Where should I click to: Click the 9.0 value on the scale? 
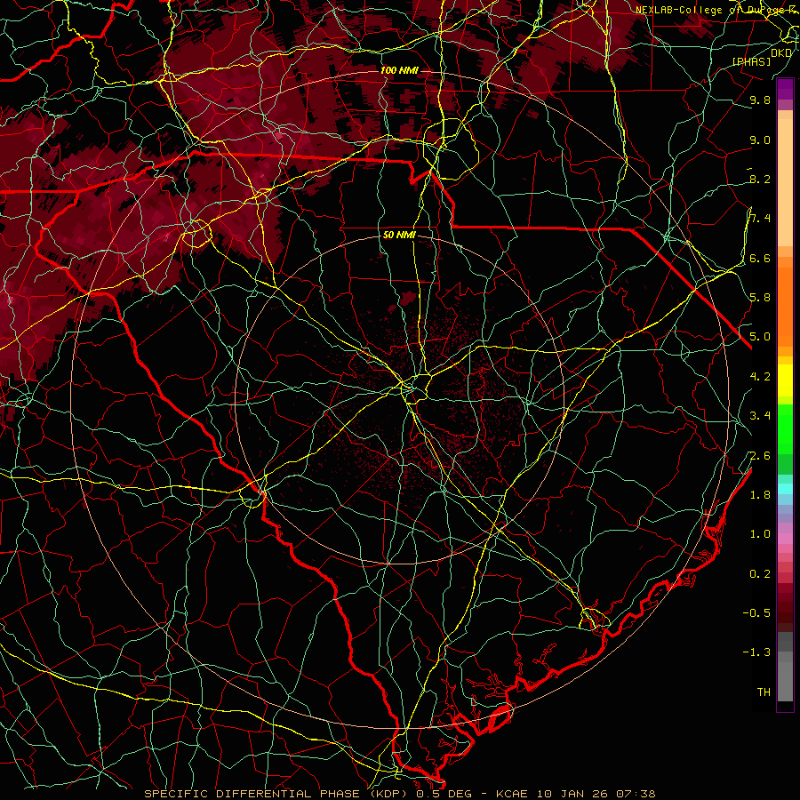click(760, 140)
